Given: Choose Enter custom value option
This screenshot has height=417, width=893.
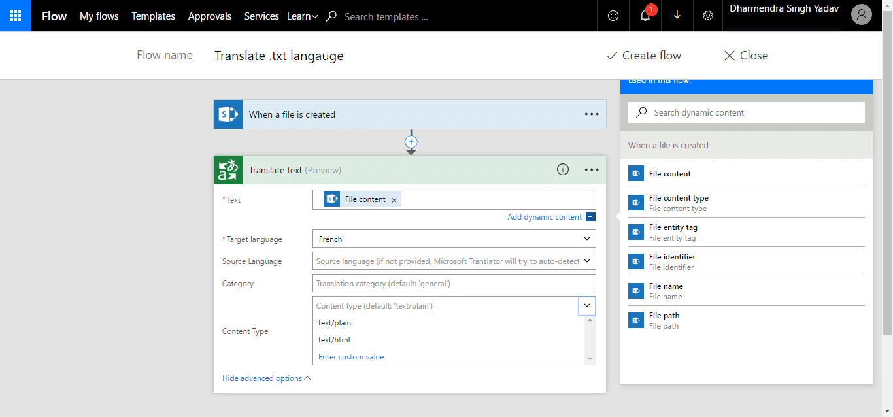Looking at the screenshot, I should tap(351, 357).
